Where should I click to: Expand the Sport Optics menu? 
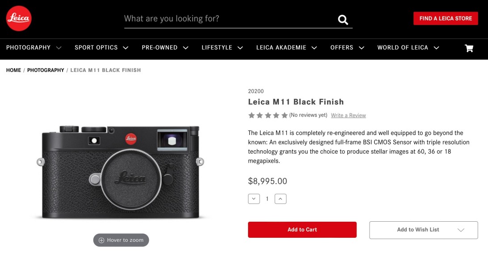coord(101,48)
